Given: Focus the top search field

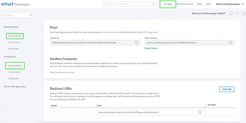Looking at the screenshot, I should pyautogui.click(x=130, y=4).
